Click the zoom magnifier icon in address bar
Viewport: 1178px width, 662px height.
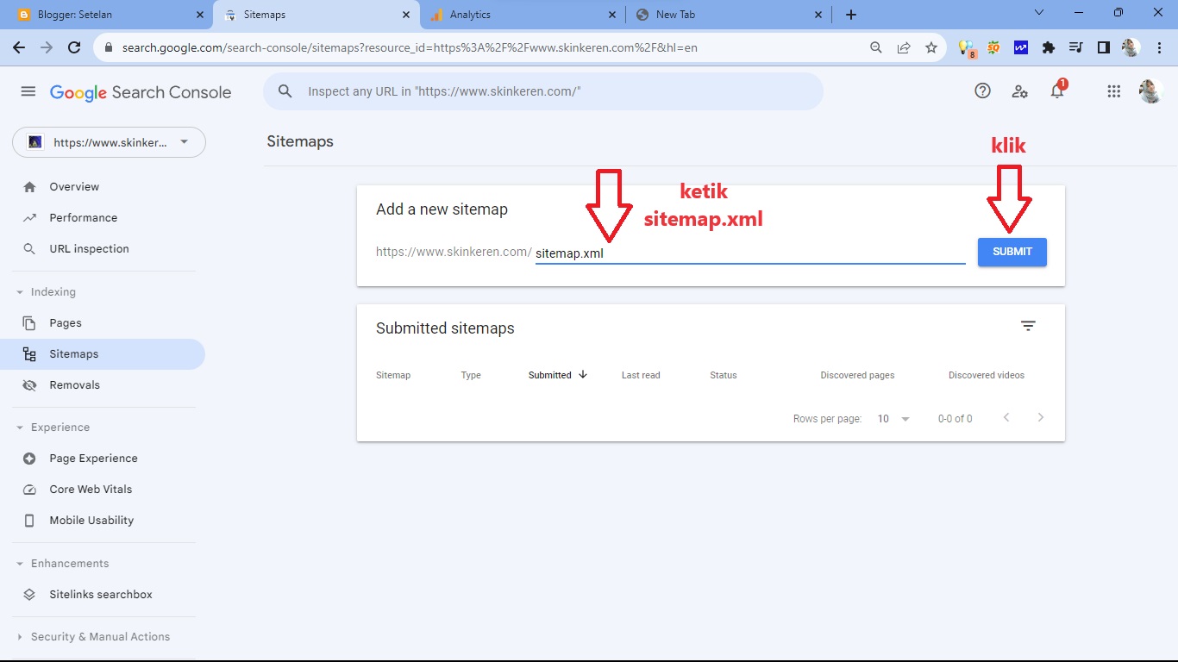[x=876, y=48]
